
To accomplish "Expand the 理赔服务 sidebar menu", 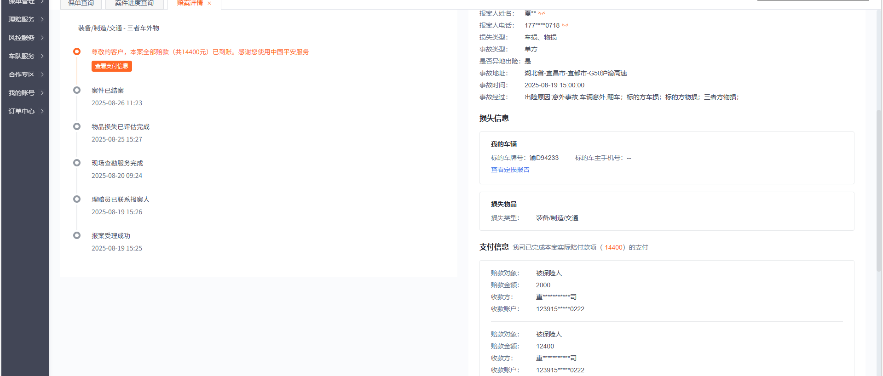I will click(26, 19).
